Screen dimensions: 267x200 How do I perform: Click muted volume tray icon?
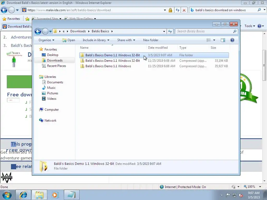tap(241, 195)
